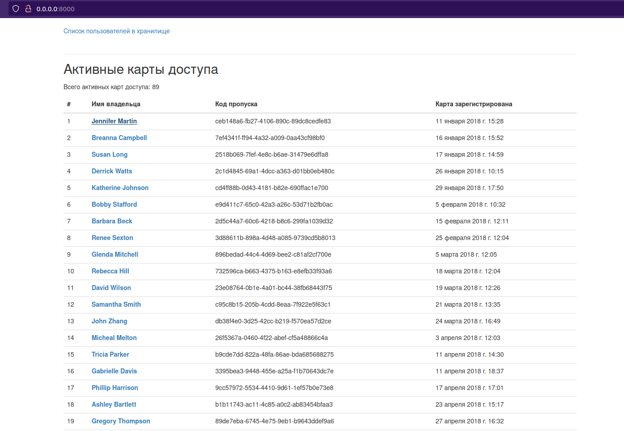The height and width of the screenshot is (431, 624).
Task: View Katherine Johnson's access card
Action: pos(120,187)
